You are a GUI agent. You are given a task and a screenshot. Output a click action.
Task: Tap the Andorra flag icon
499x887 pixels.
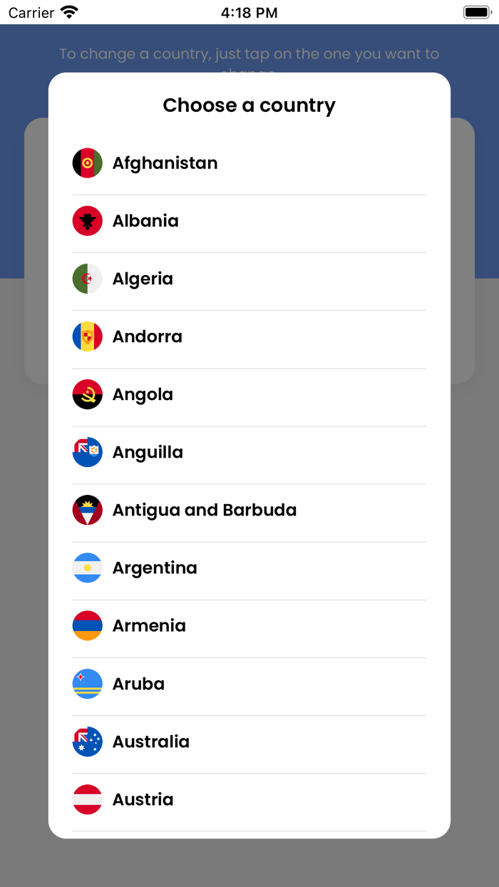click(x=88, y=337)
